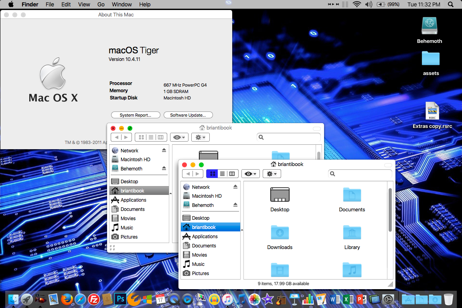Open the Apple menu
462x308 pixels.
tap(10, 4)
